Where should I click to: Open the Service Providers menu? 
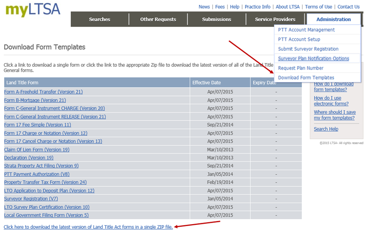coord(275,19)
